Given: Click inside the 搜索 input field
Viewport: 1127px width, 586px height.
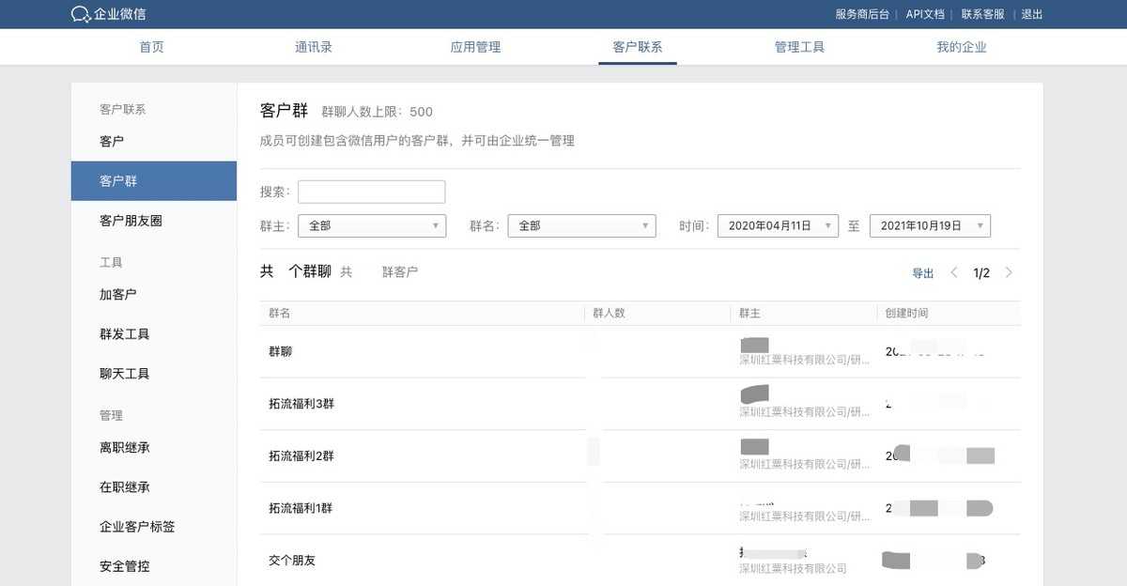Looking at the screenshot, I should pos(371,192).
